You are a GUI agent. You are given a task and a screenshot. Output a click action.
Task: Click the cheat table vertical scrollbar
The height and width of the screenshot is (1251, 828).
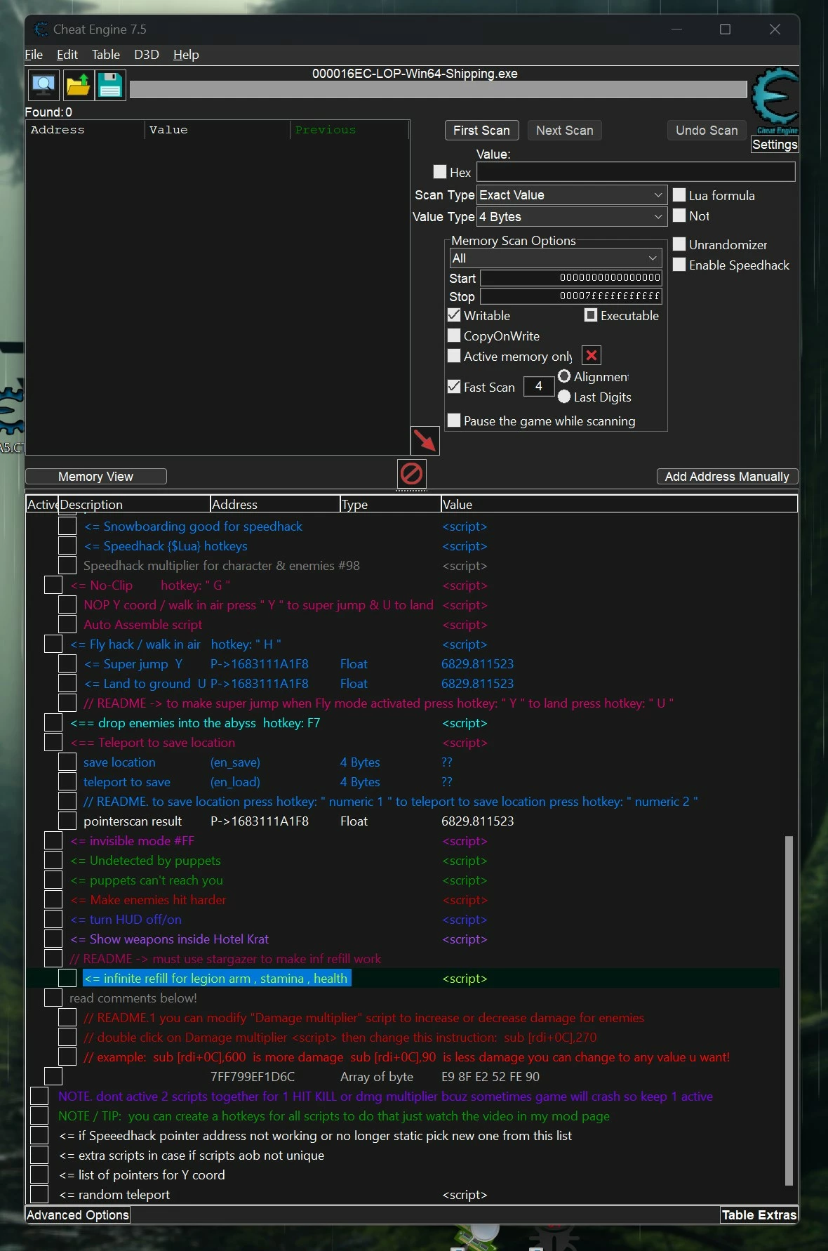(x=789, y=1010)
